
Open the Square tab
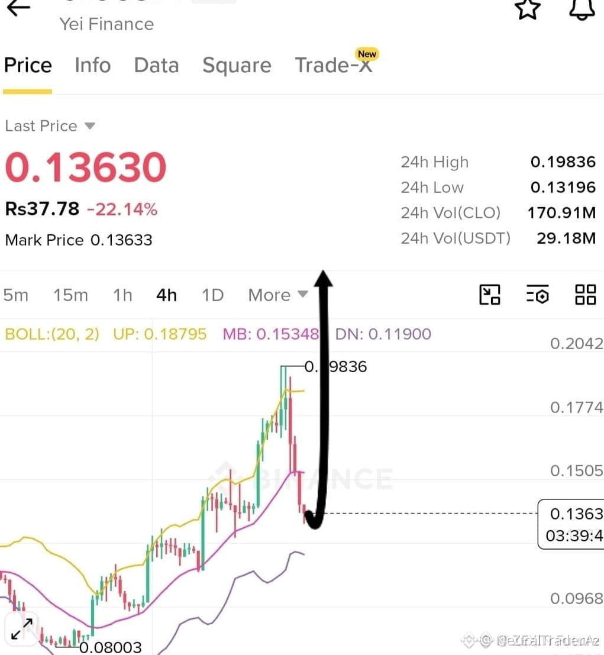(237, 65)
